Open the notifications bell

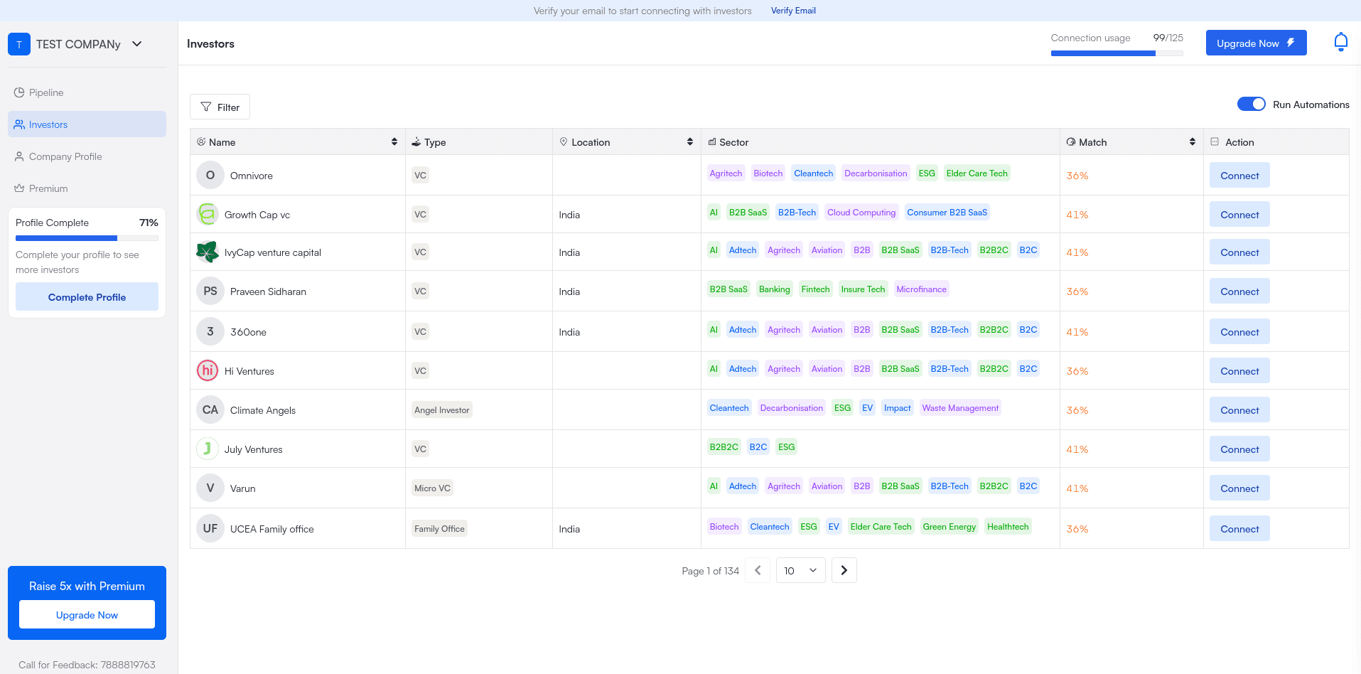pyautogui.click(x=1340, y=43)
